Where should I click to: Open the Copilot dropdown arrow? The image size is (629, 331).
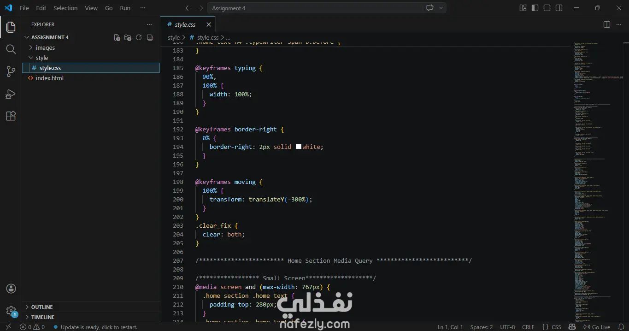click(441, 8)
